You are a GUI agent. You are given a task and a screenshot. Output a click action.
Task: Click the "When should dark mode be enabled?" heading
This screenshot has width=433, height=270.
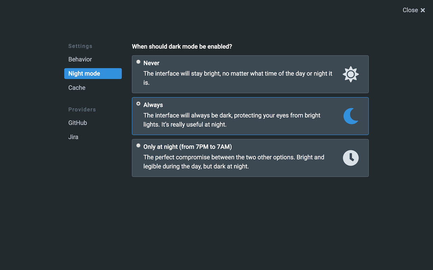point(182,47)
